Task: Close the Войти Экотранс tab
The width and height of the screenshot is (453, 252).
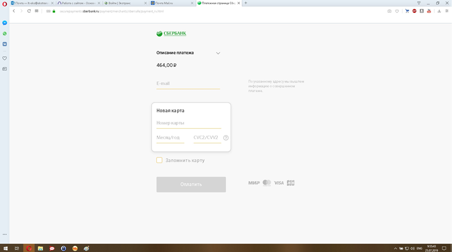Action: (146, 3)
